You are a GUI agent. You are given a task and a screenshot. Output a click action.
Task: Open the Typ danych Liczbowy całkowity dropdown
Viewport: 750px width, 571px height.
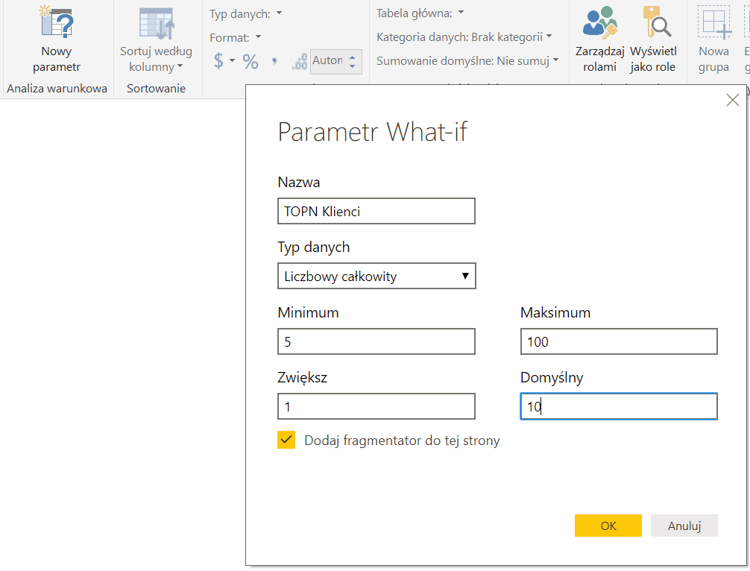[376, 276]
